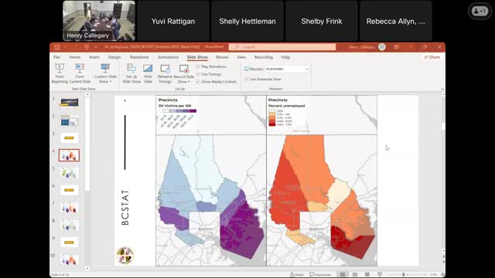Open Comments pane in status bar
The width and height of the screenshot is (495, 278).
pos(319,275)
